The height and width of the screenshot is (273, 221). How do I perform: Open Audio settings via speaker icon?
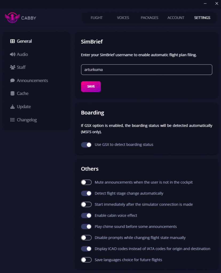click(x=13, y=54)
